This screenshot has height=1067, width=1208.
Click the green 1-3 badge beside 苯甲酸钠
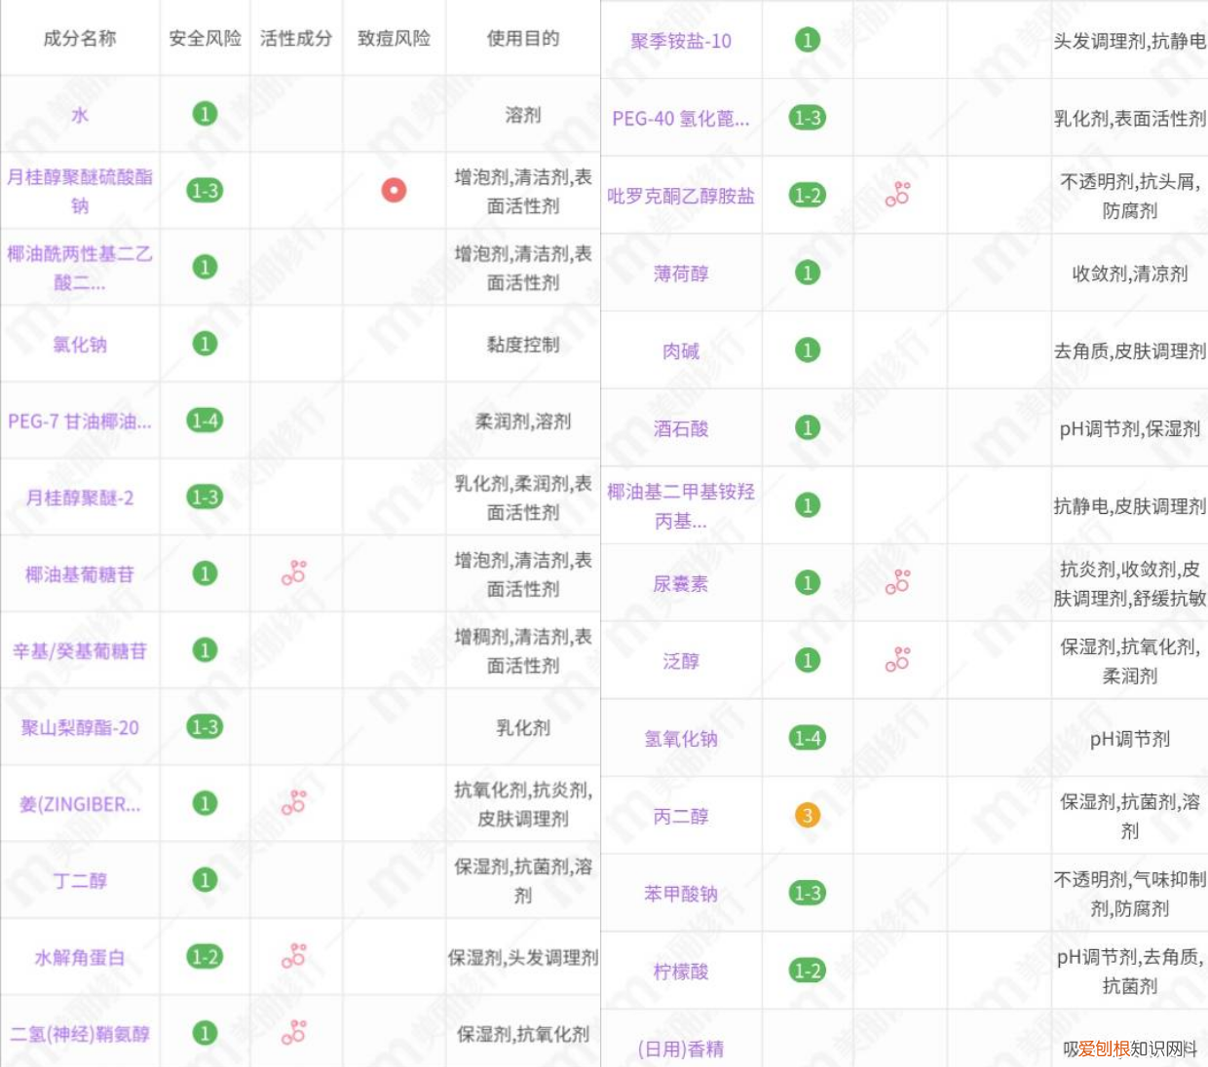807,894
